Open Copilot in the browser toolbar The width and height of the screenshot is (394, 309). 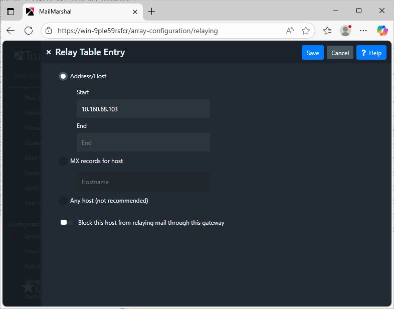[x=382, y=31]
